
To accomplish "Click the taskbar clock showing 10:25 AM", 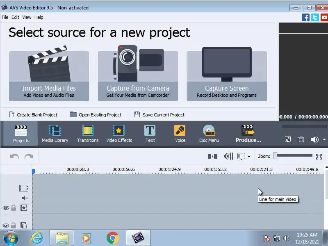I will point(307,235).
